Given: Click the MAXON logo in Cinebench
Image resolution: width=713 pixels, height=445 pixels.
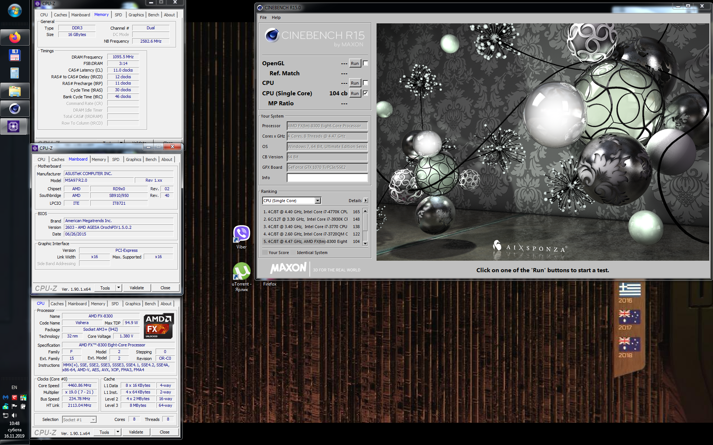Looking at the screenshot, I should [x=288, y=268].
